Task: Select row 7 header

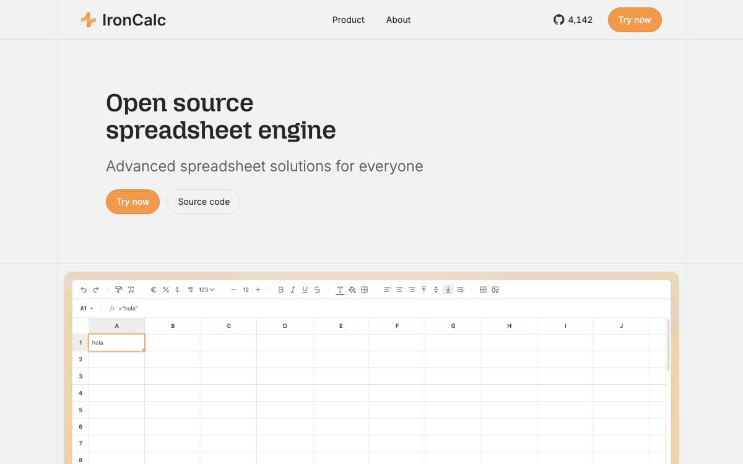Action: pyautogui.click(x=80, y=444)
